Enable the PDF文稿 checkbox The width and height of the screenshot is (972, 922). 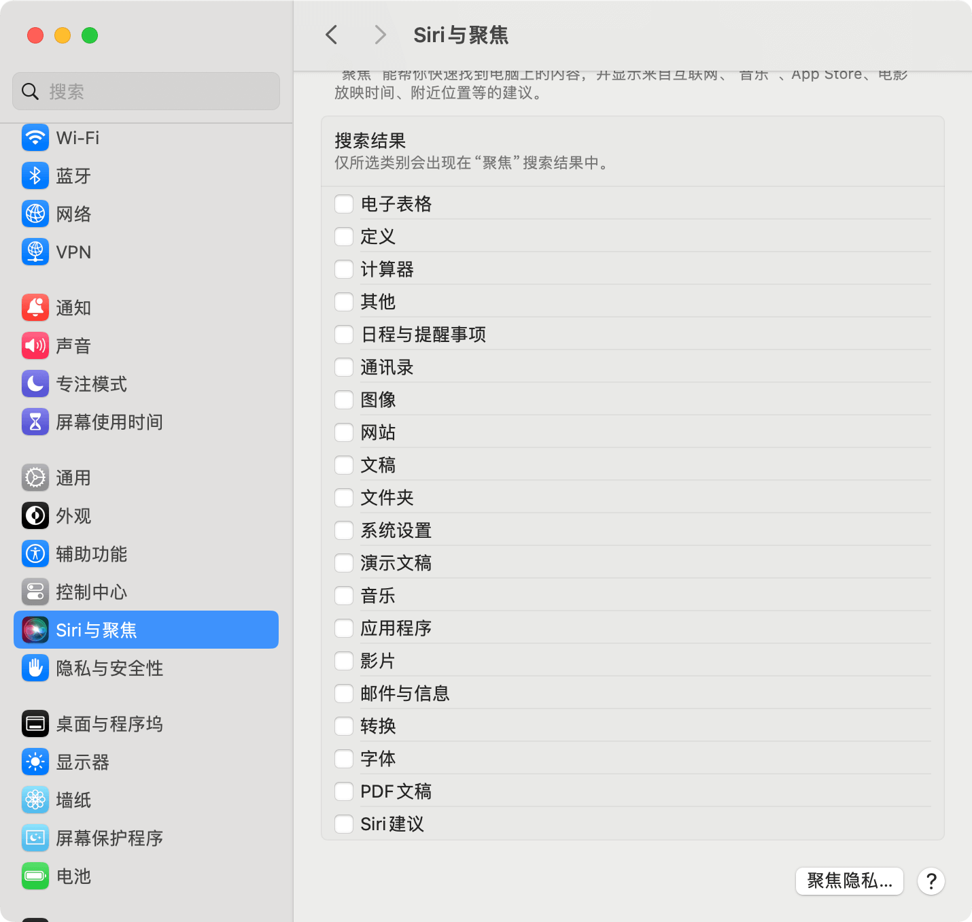point(344,791)
